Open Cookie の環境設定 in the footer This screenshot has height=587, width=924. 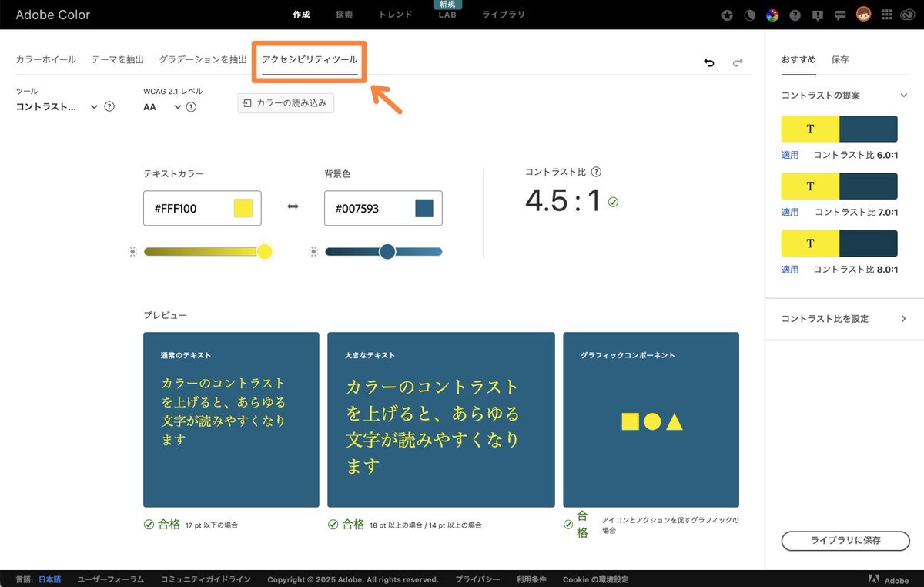[596, 579]
